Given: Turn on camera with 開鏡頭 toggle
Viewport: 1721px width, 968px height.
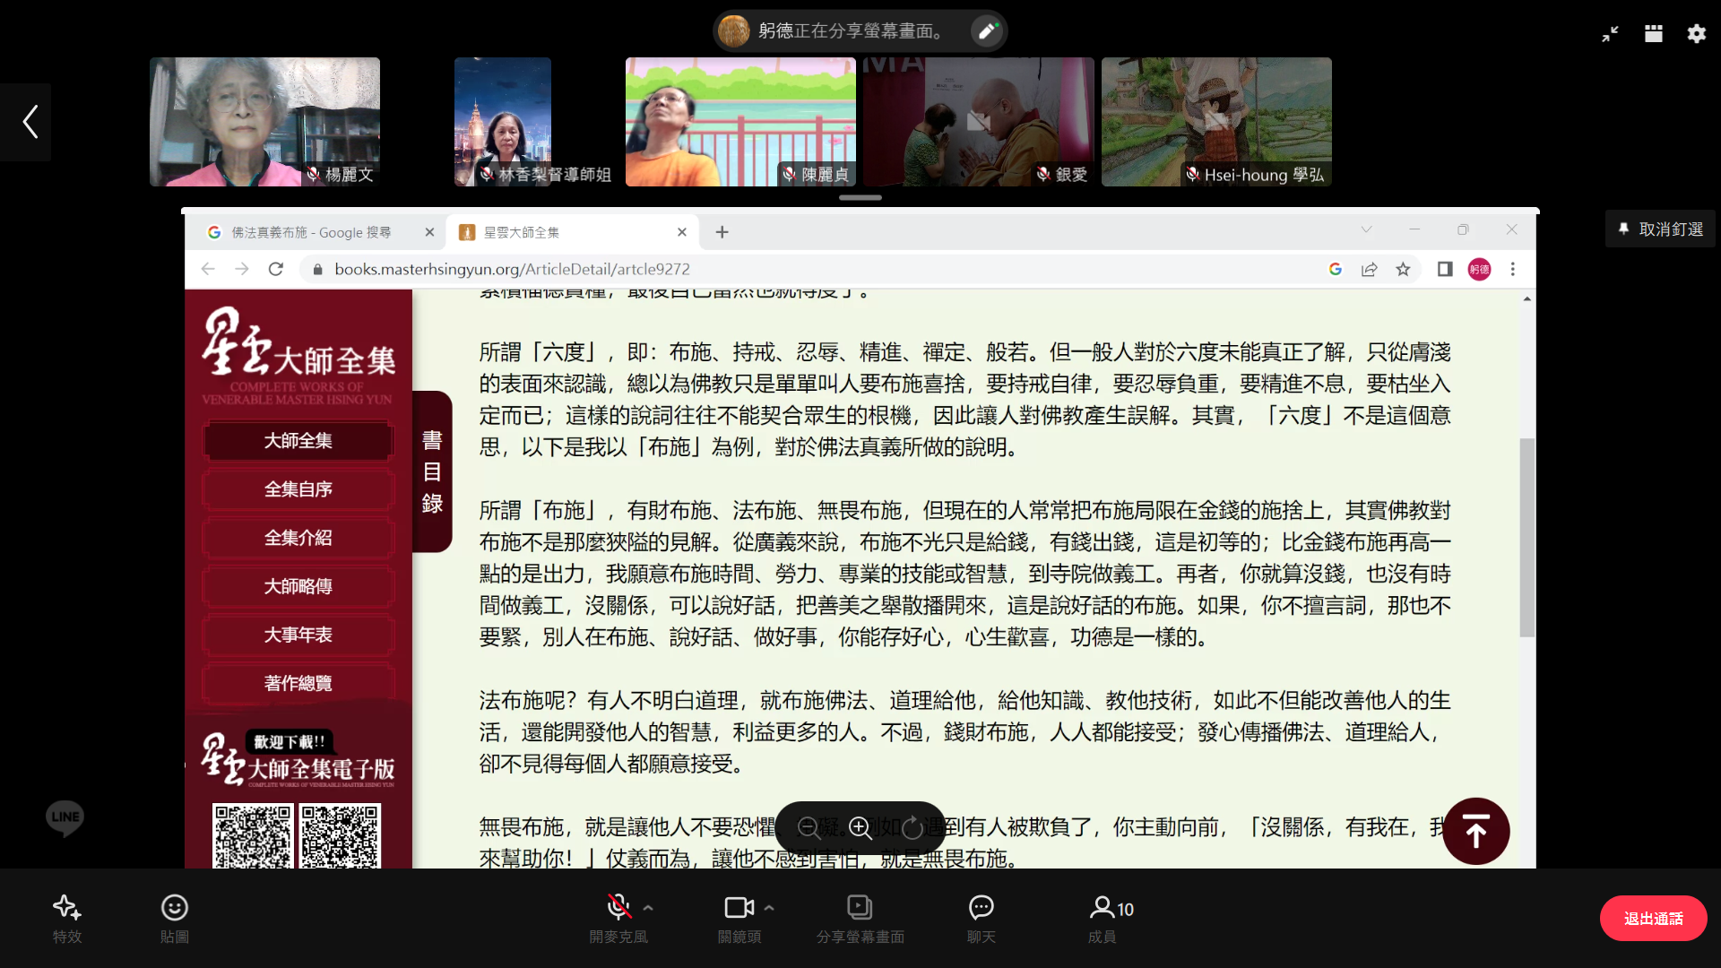Looking at the screenshot, I should tap(739, 908).
